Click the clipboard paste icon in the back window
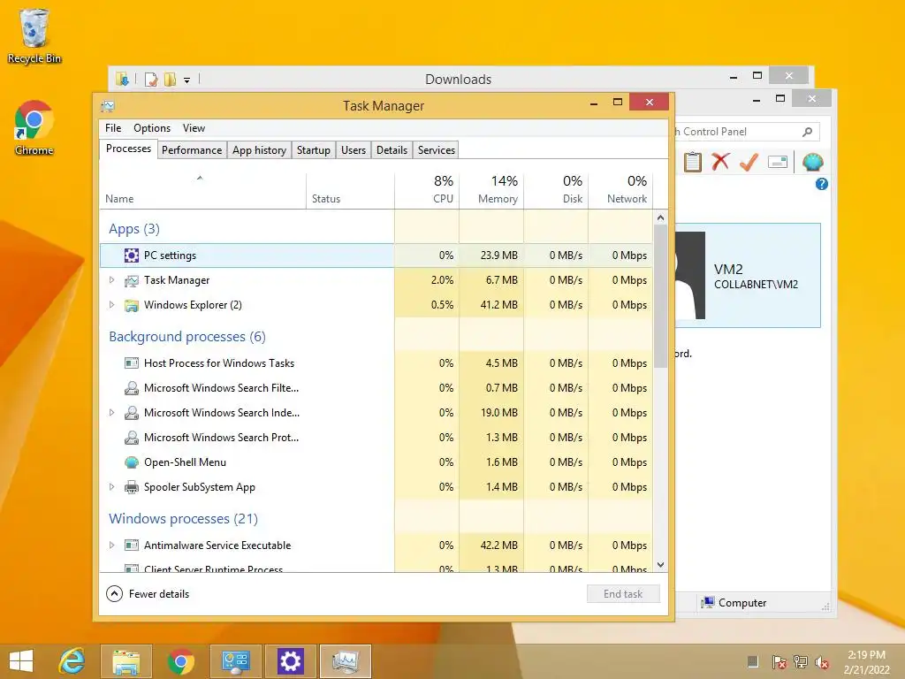This screenshot has width=905, height=679. (x=693, y=163)
